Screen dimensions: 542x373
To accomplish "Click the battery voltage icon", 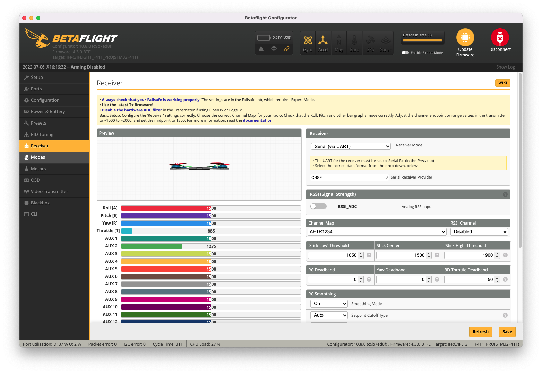I will click(264, 37).
